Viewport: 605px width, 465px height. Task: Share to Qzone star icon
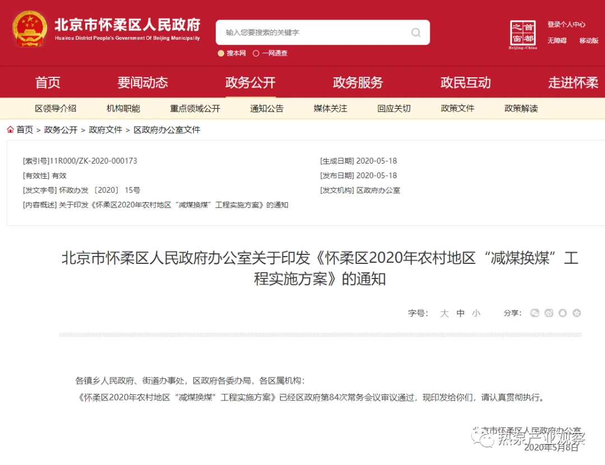point(576,313)
